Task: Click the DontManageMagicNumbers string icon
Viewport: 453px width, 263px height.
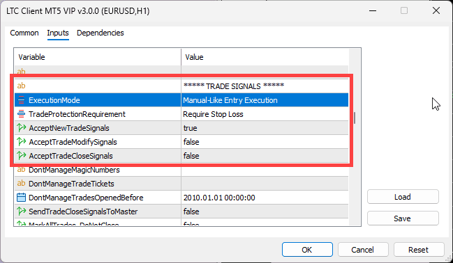Action: (21, 170)
